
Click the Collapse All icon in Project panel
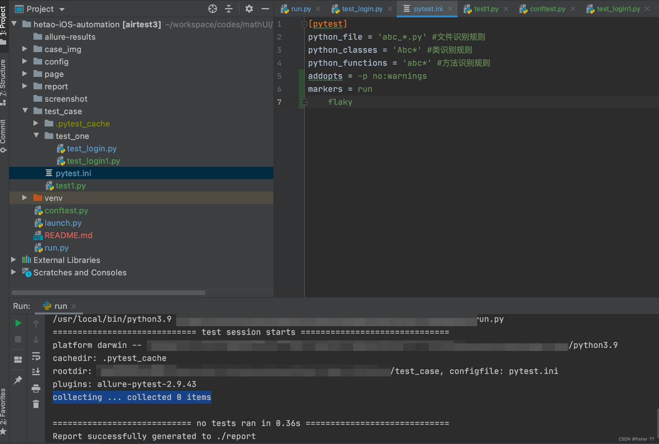pos(229,9)
